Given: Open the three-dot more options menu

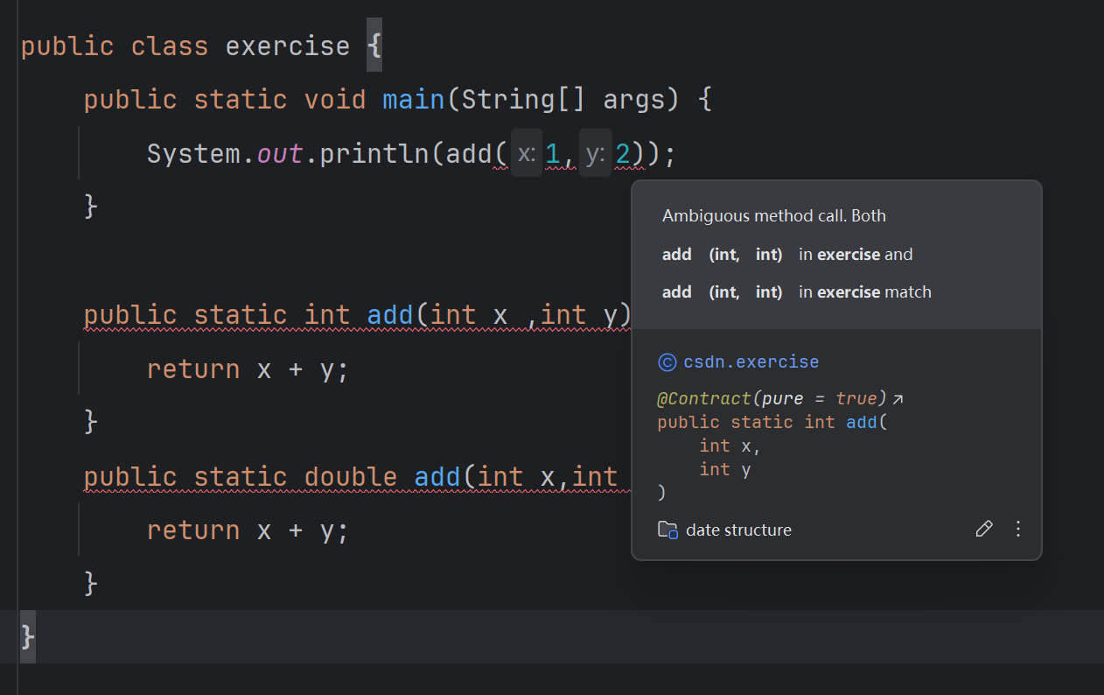Looking at the screenshot, I should [1017, 529].
